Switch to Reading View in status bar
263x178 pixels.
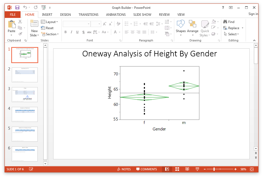pyautogui.click(x=187, y=169)
